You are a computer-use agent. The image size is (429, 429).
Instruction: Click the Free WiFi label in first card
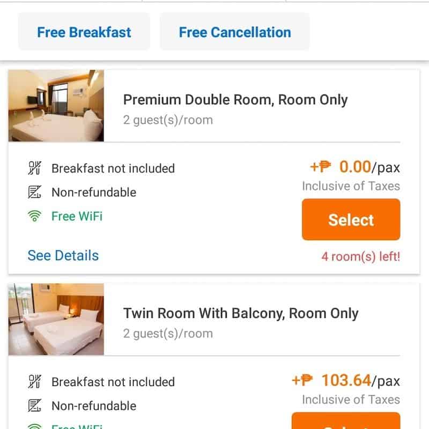coord(77,216)
